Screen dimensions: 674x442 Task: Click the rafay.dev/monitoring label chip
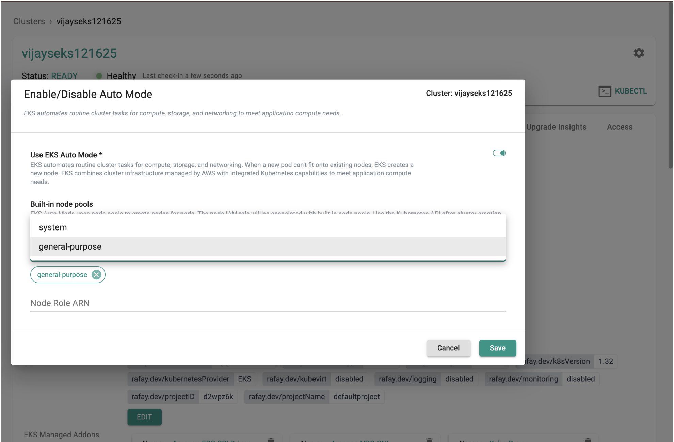(523, 379)
